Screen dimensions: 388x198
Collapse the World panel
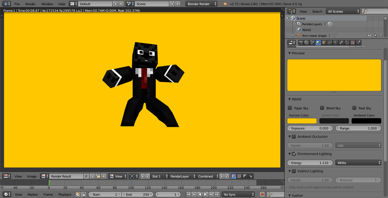click(x=289, y=99)
